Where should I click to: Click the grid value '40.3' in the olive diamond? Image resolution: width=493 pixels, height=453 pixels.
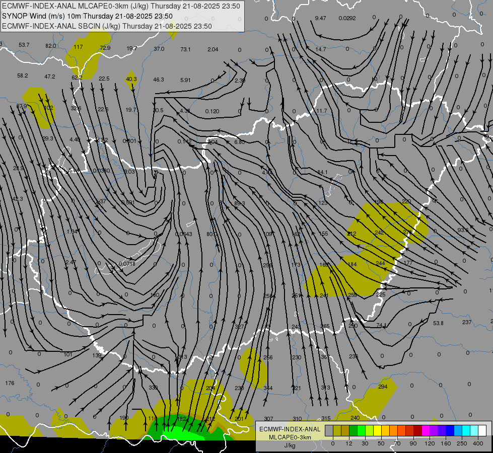(131, 79)
